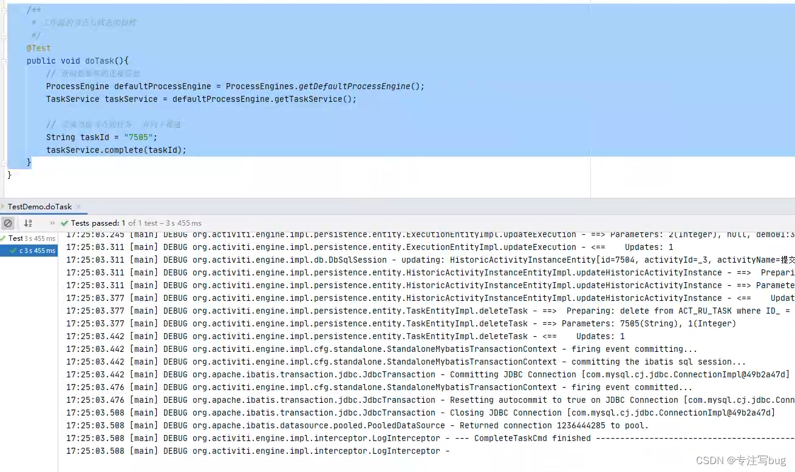Click TaskEntityImpl.deleteTask 'Updates: 1' log line
The image size is (795, 472).
(346, 336)
